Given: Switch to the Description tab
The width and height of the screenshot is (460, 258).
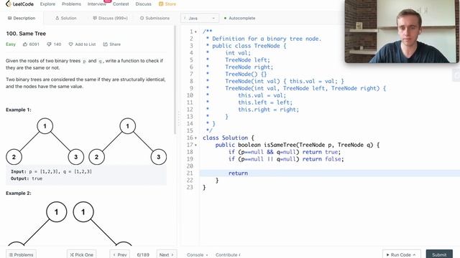Looking at the screenshot, I should [22, 18].
